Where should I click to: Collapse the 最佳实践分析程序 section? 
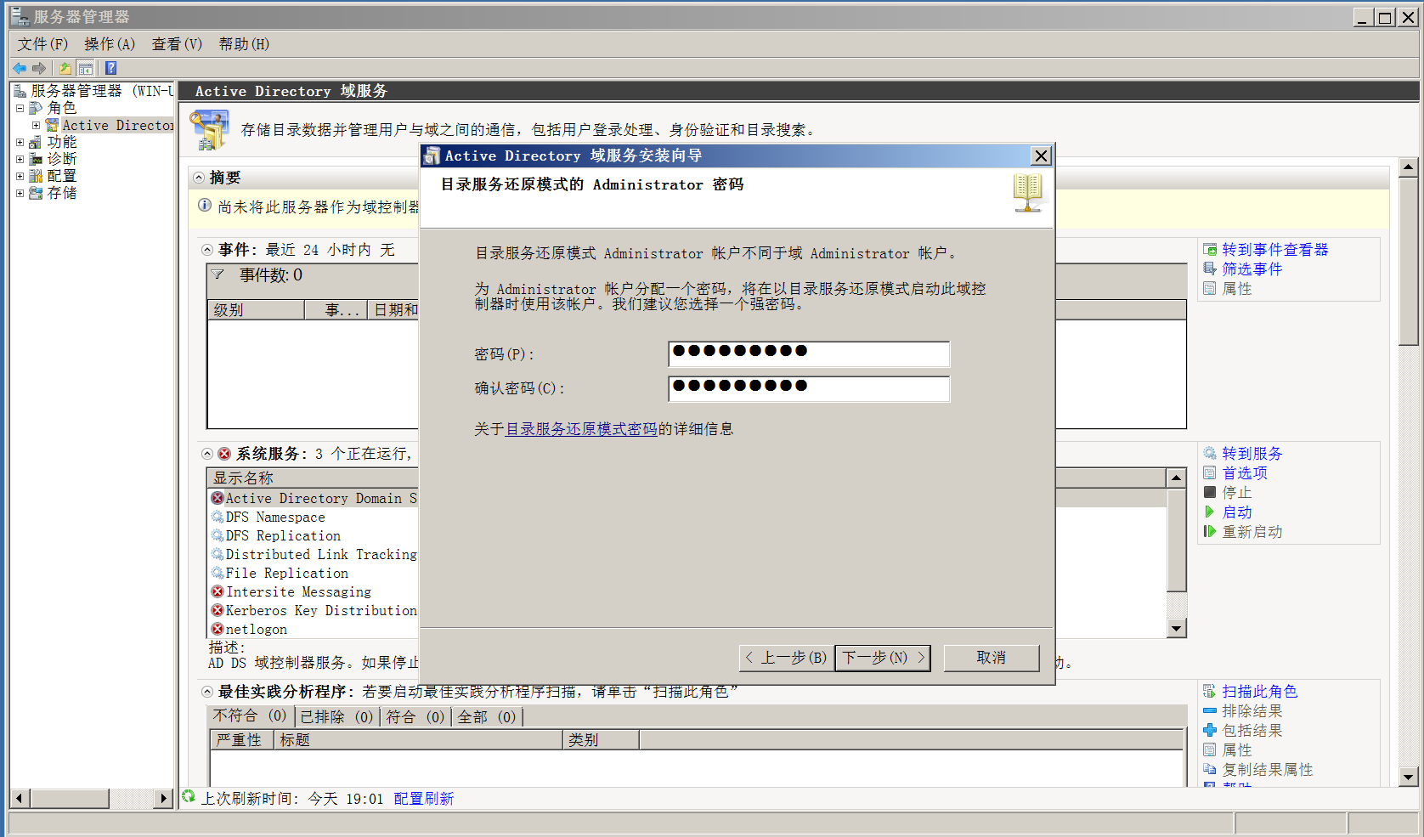click(x=207, y=692)
